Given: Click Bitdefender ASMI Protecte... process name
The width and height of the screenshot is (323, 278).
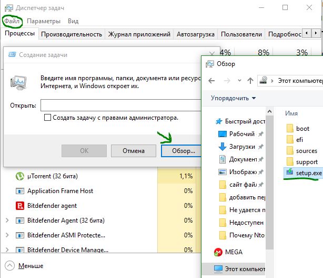Looking at the screenshot, I should coord(66,235).
